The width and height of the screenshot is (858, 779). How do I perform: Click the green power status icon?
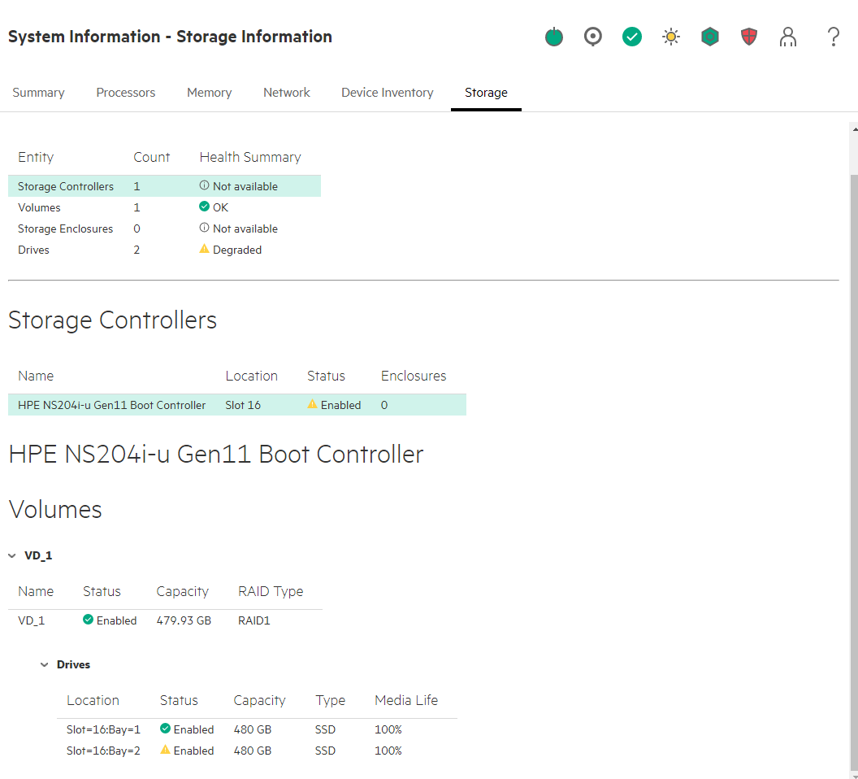click(x=554, y=37)
